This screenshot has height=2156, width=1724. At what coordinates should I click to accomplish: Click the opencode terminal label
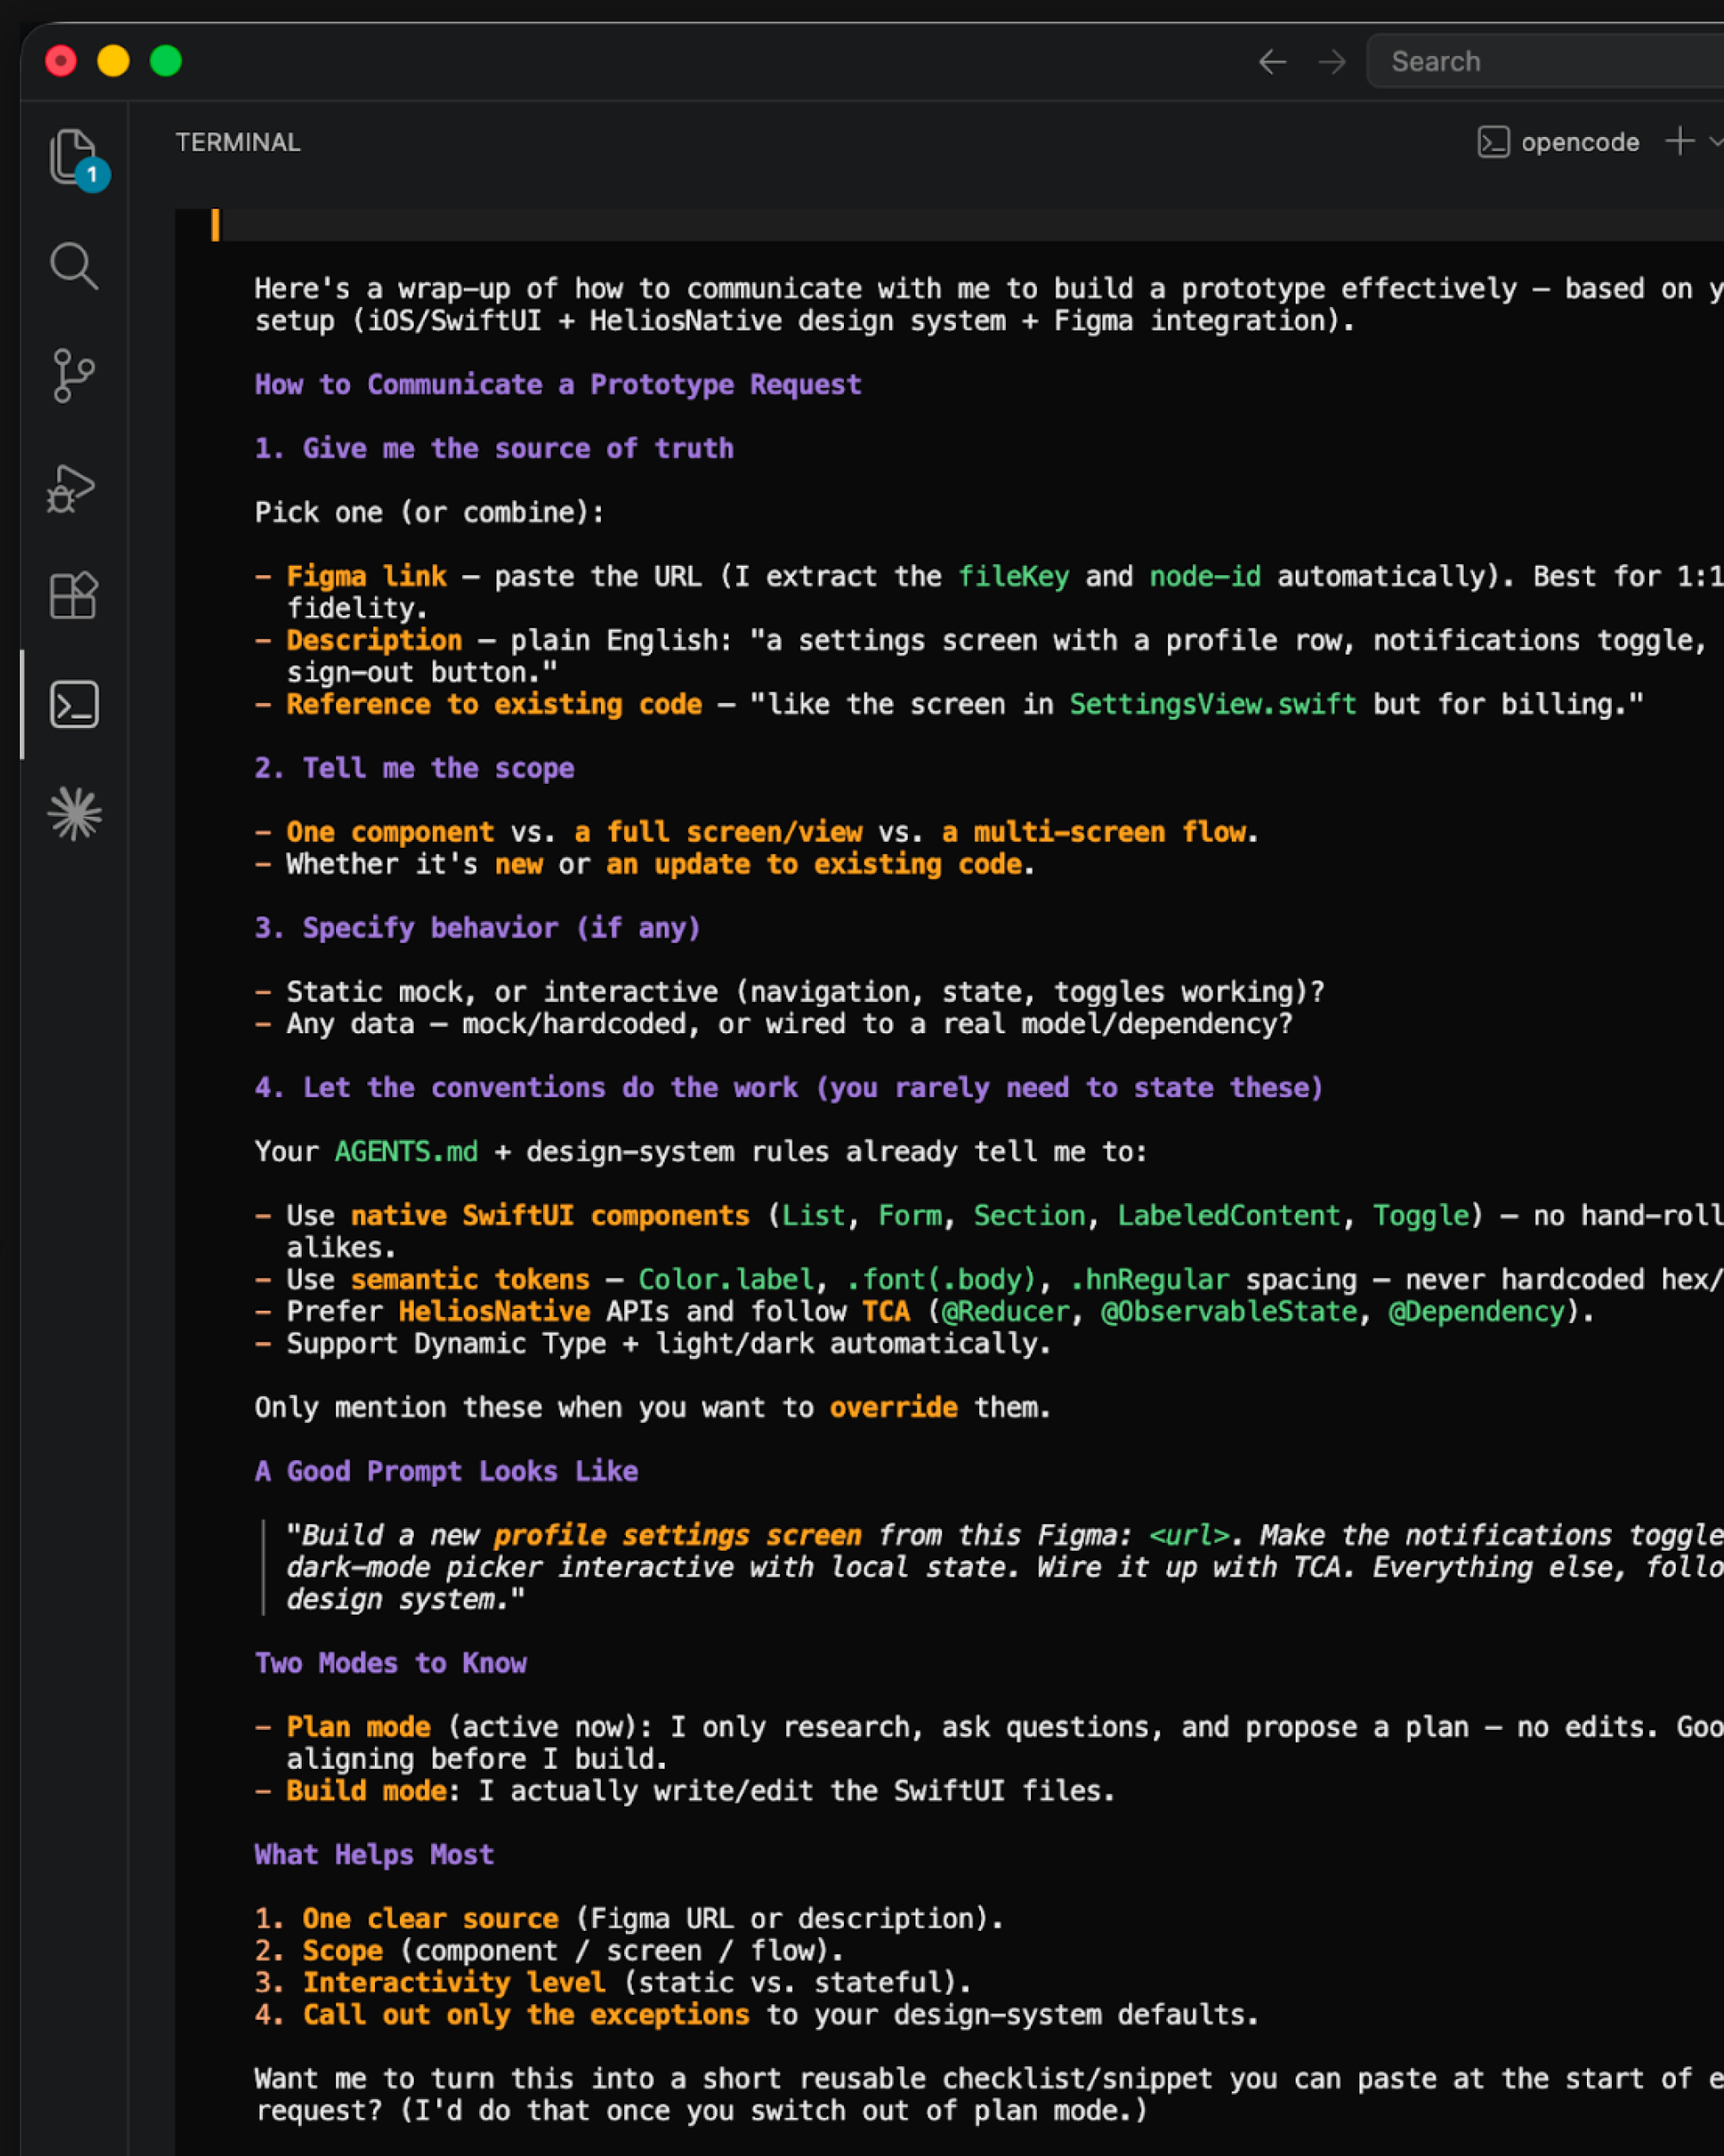[x=1580, y=142]
